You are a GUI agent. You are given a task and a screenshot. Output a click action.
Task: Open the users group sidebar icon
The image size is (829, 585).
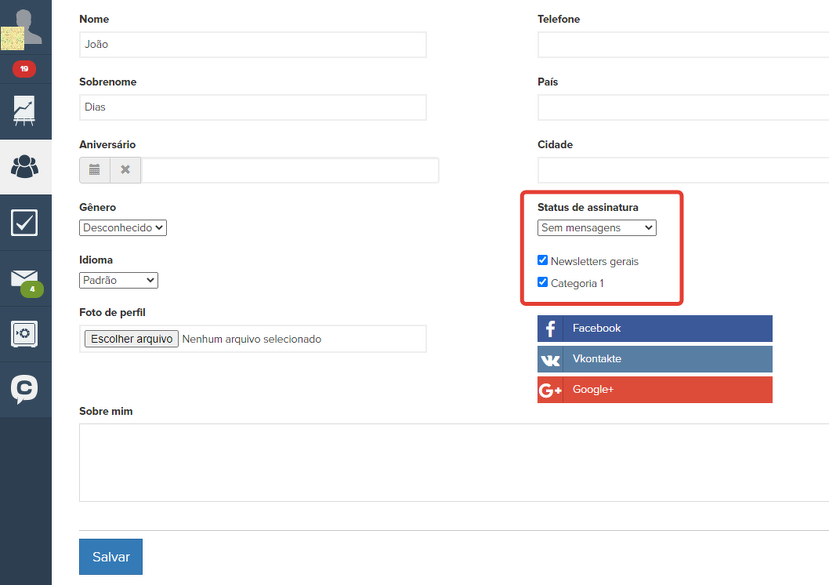point(25,166)
